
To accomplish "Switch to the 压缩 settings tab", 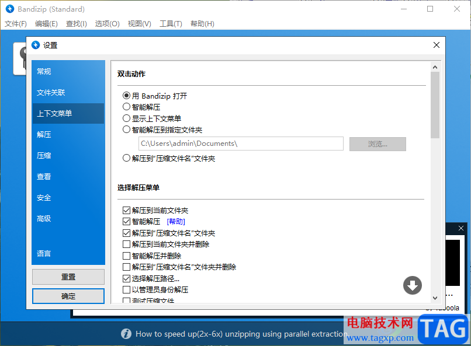I will pyautogui.click(x=68, y=155).
